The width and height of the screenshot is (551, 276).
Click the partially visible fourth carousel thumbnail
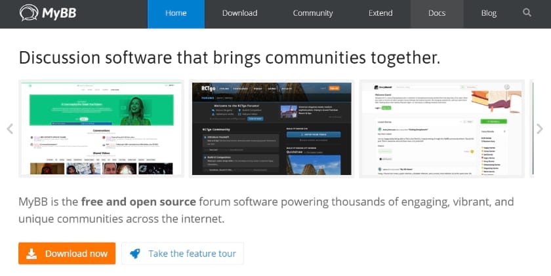[531, 128]
